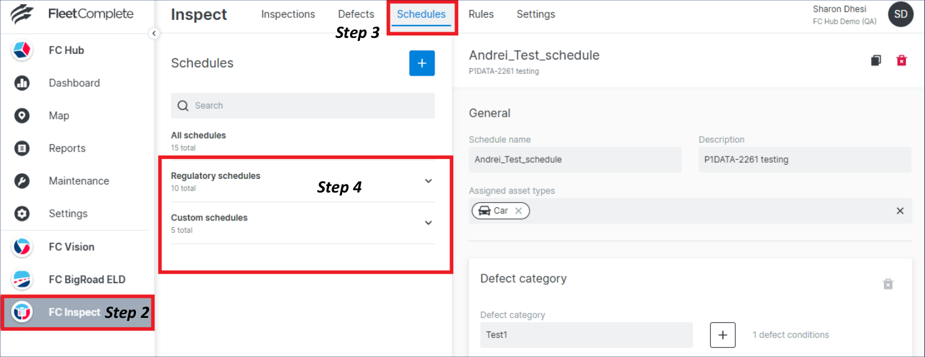This screenshot has width=925, height=357.
Task: Edit the Defect category Test1 field
Action: [x=587, y=335]
